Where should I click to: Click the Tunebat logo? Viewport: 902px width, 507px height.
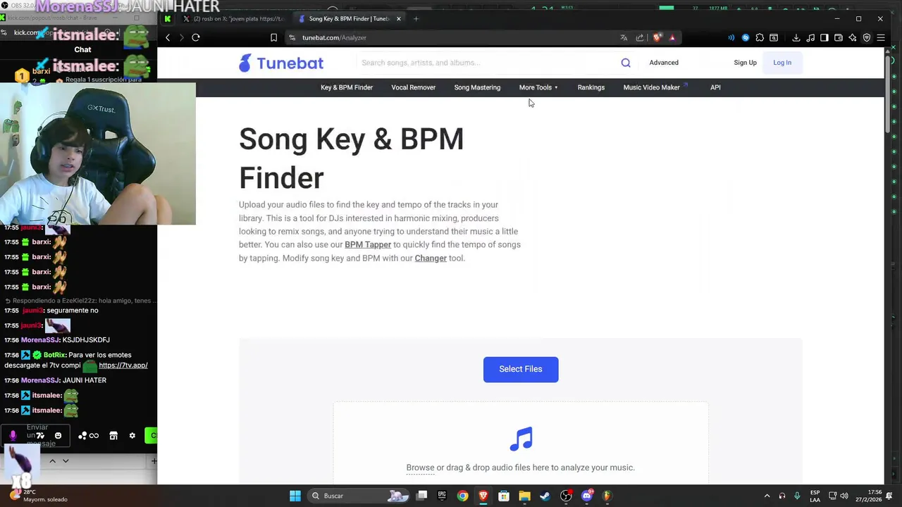[x=281, y=63]
